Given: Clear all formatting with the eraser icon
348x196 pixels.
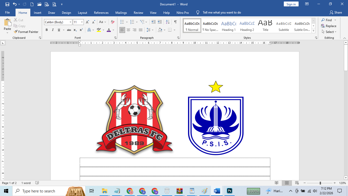Looking at the screenshot, I should point(113,22).
